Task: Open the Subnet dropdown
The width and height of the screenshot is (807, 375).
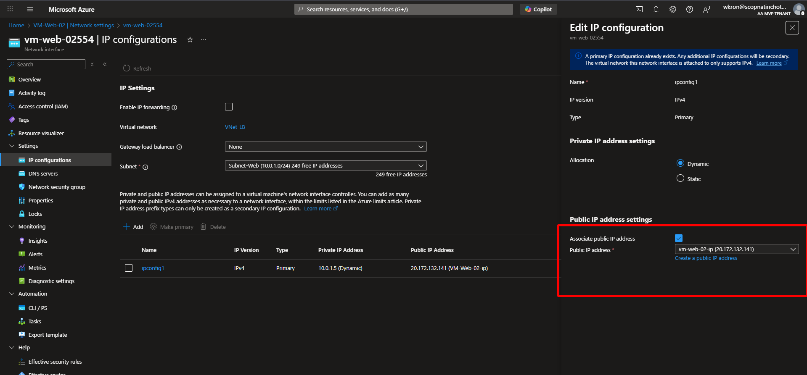Action: 325,165
